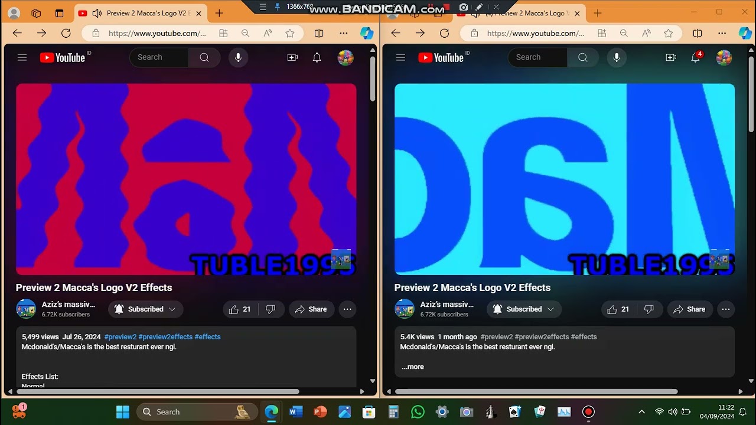The height and width of the screenshot is (425, 756).
Task: Open site info lock icon in left window
Action: (x=96, y=34)
